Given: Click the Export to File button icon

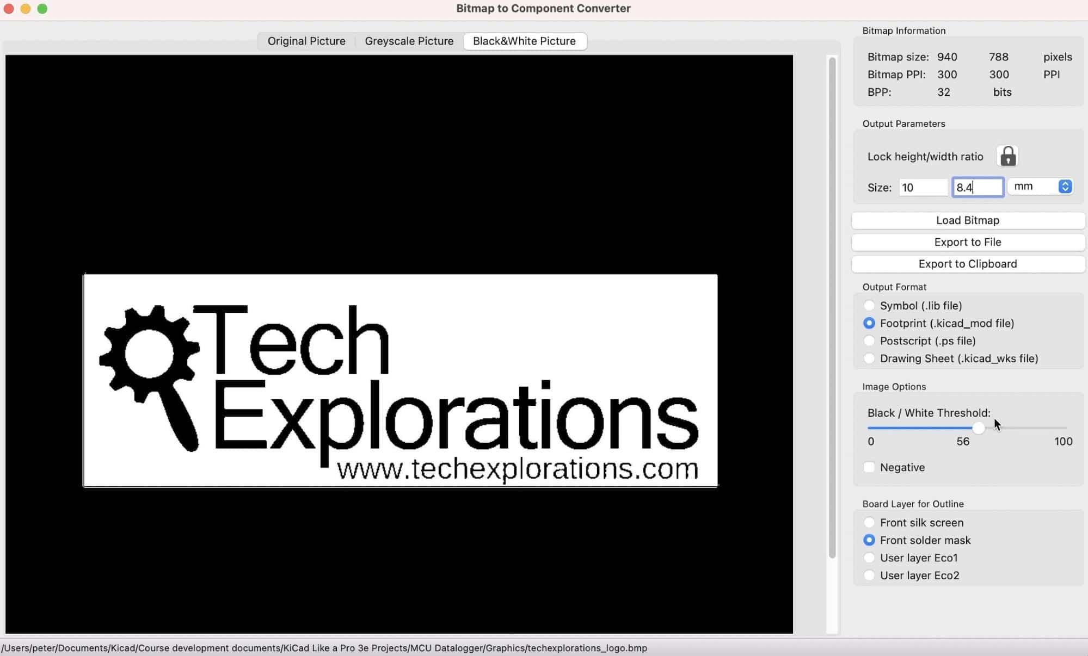Looking at the screenshot, I should coord(968,242).
